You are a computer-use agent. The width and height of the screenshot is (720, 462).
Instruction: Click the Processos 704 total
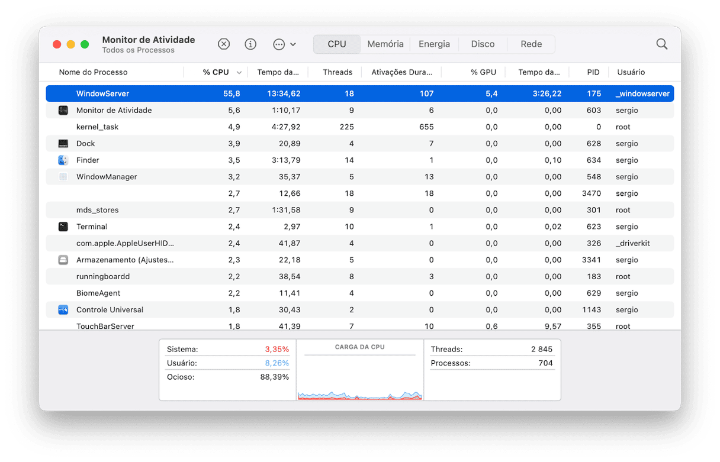pos(545,363)
